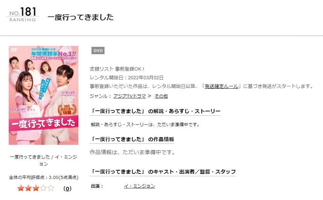Click the 解説・あらすじ・ストーリー section heading
Screen dimensions: 323x200
click(x=155, y=111)
